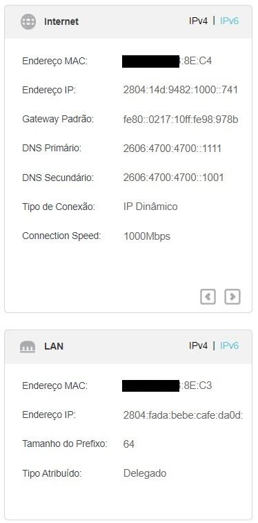This screenshot has width=258, height=523.
Task: Select the Gateway Padrão address value
Action: pyautogui.click(x=181, y=120)
